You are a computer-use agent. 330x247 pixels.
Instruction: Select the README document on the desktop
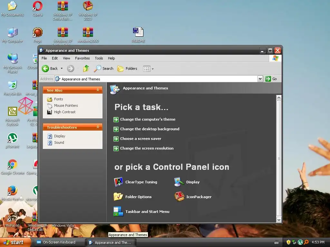click(138, 35)
